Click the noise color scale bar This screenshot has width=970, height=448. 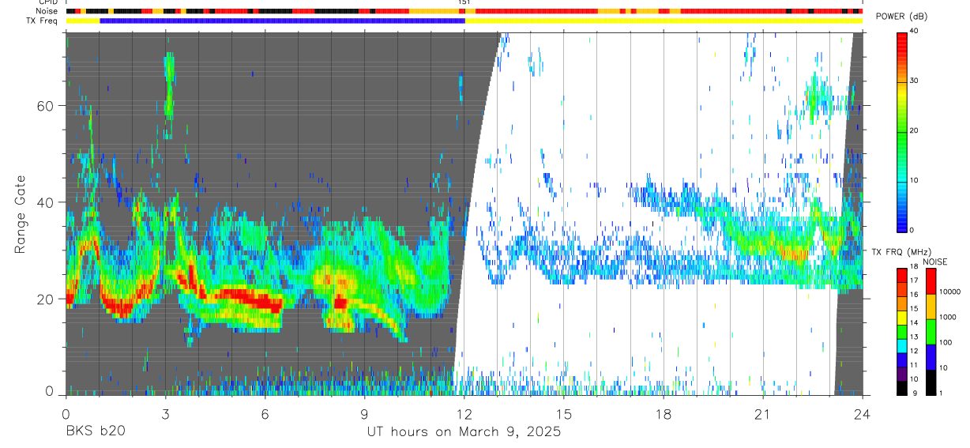(x=931, y=331)
